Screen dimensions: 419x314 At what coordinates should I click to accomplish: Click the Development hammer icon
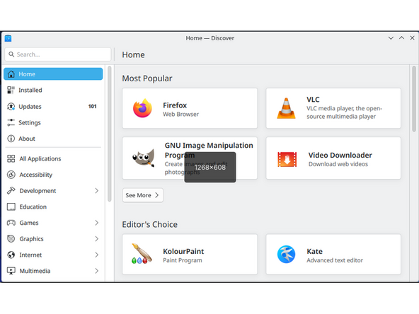[x=11, y=191]
